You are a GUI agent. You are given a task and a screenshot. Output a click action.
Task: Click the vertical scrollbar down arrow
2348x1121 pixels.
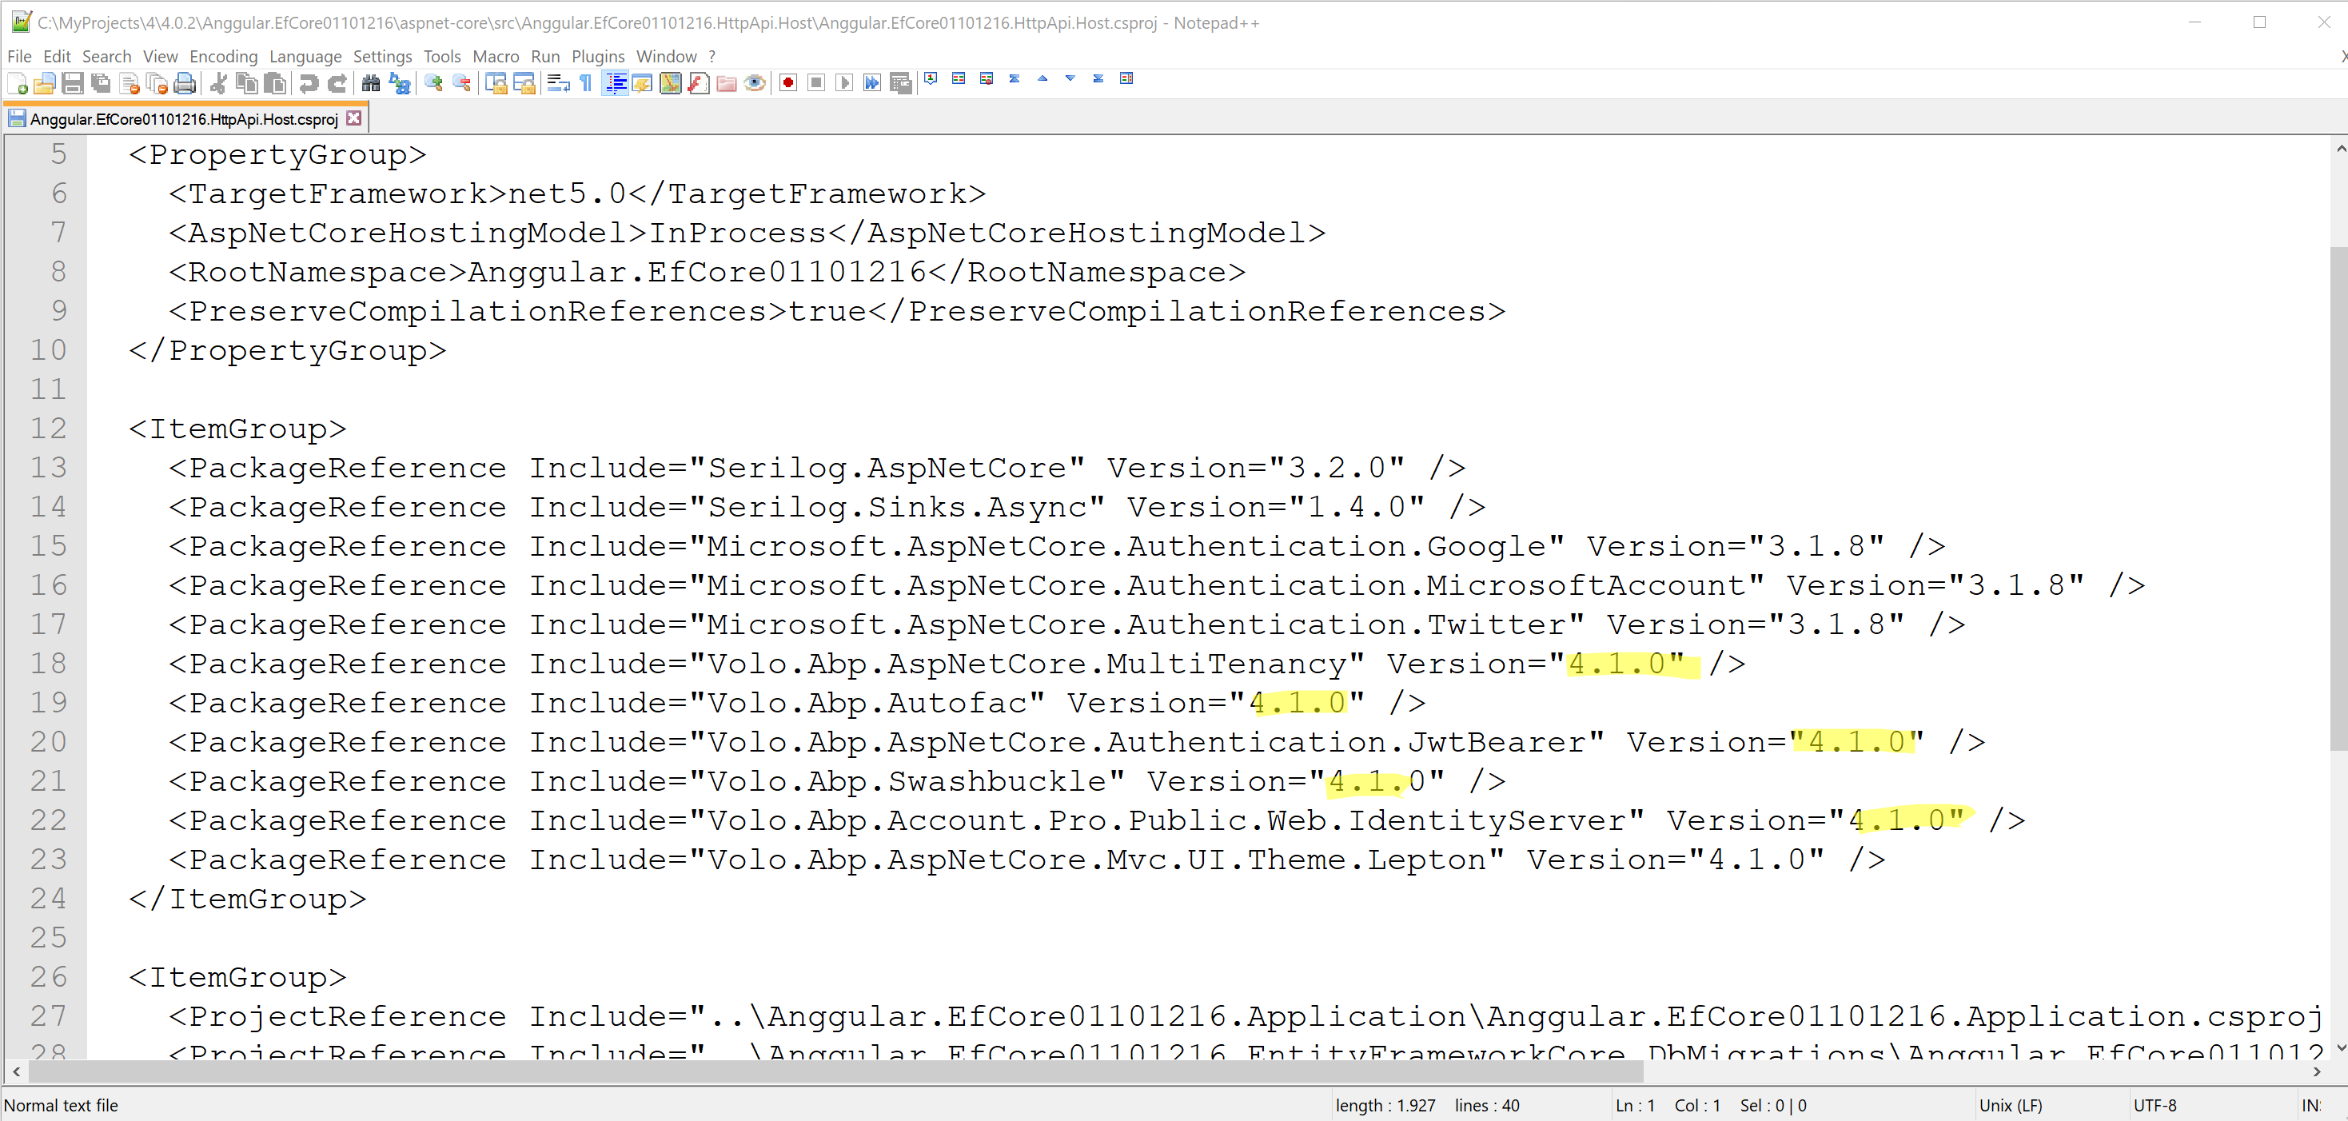point(2340,1047)
